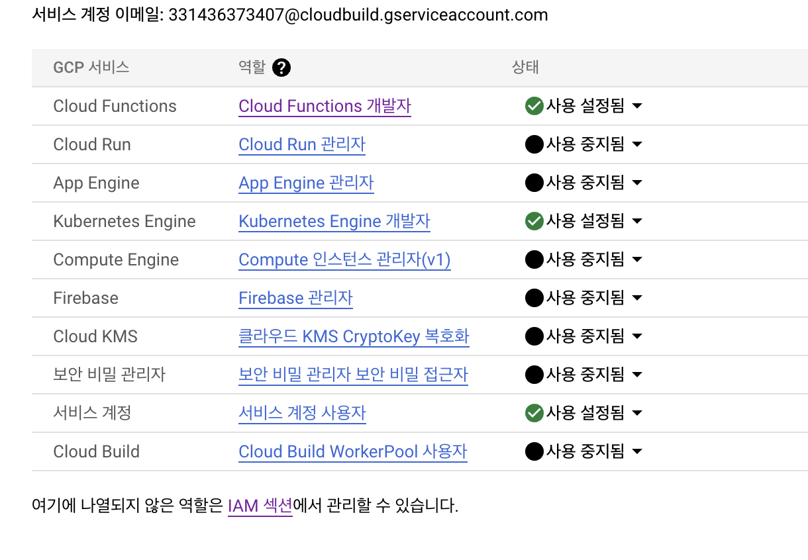The height and width of the screenshot is (560, 808).
Task: Click the black disabled circle for Cloud Build
Action: pyautogui.click(x=534, y=451)
